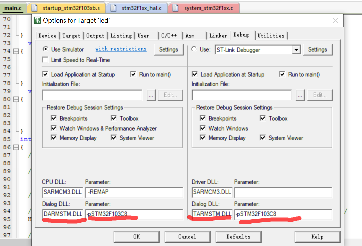
Task: Toggle debugger Load Application at Startup
Action: 195,74
